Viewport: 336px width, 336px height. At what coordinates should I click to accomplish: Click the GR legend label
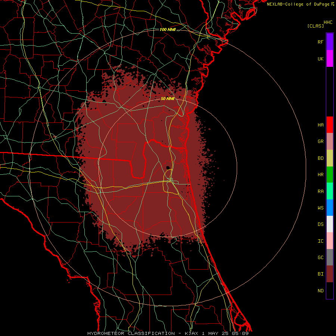[320, 141]
